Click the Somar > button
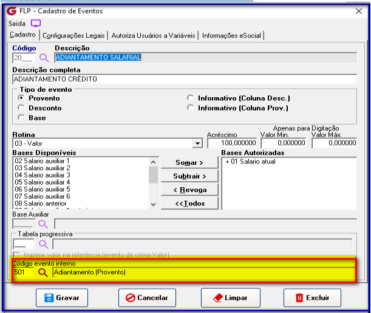Screen dimensions: 371x313 pyautogui.click(x=189, y=163)
